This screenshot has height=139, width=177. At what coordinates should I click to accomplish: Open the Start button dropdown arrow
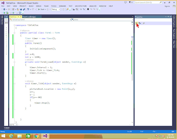45,9
